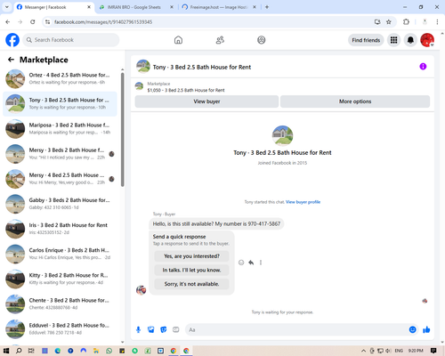Viewport: 445px width, 356px height.
Task: Open the Friends icon in top navigation
Action: click(x=220, y=40)
